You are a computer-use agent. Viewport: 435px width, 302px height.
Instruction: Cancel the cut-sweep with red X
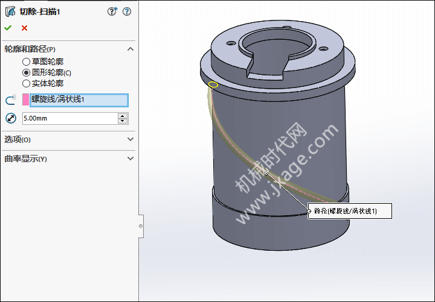(24, 28)
